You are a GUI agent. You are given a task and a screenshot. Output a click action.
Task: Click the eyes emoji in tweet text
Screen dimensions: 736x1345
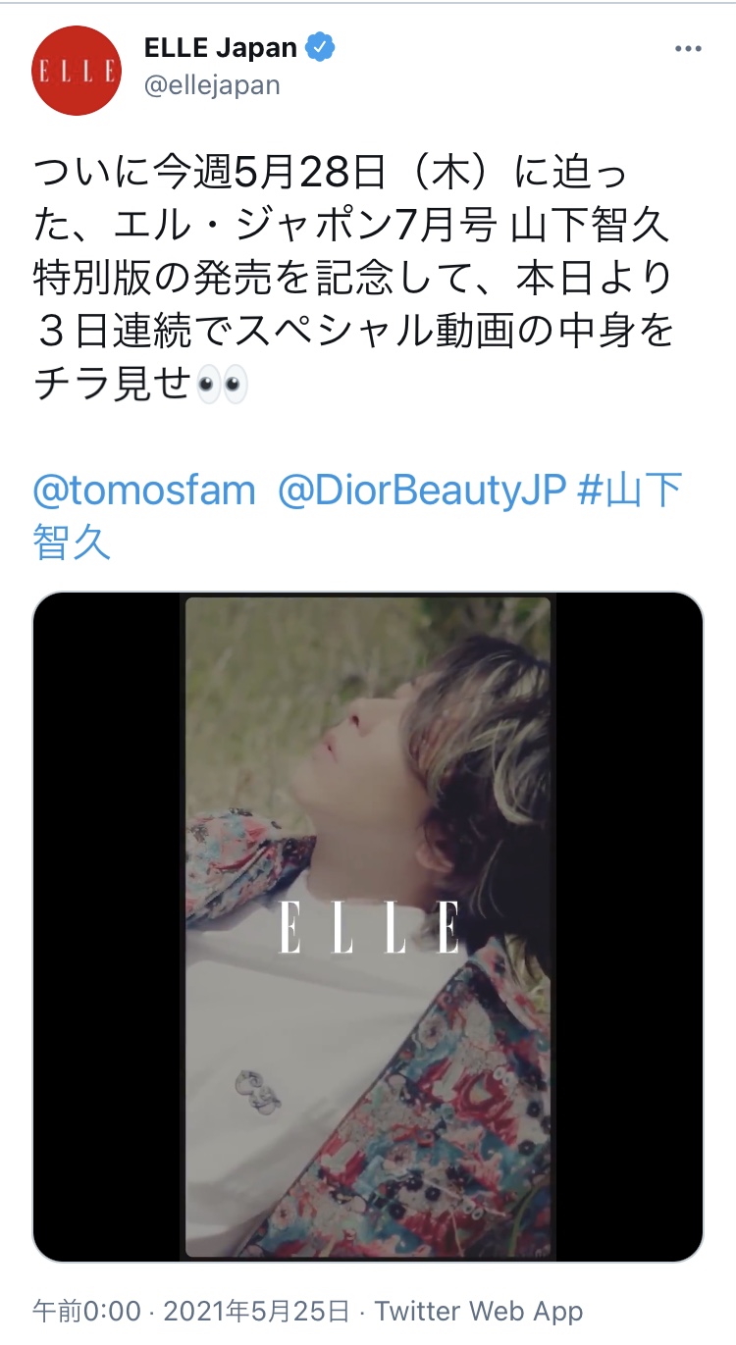(223, 385)
